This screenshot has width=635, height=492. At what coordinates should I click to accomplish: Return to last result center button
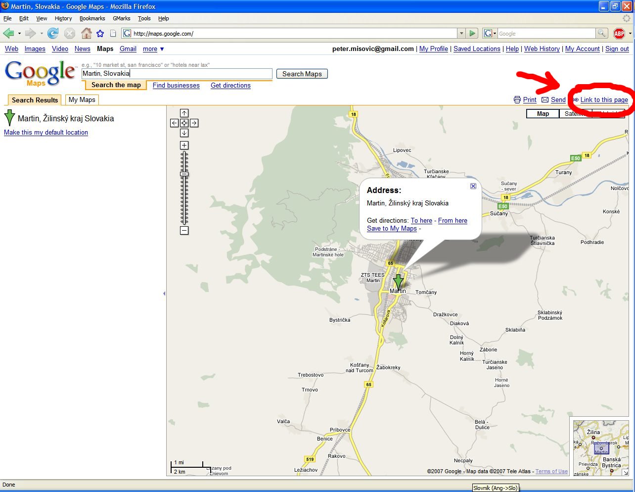point(184,123)
